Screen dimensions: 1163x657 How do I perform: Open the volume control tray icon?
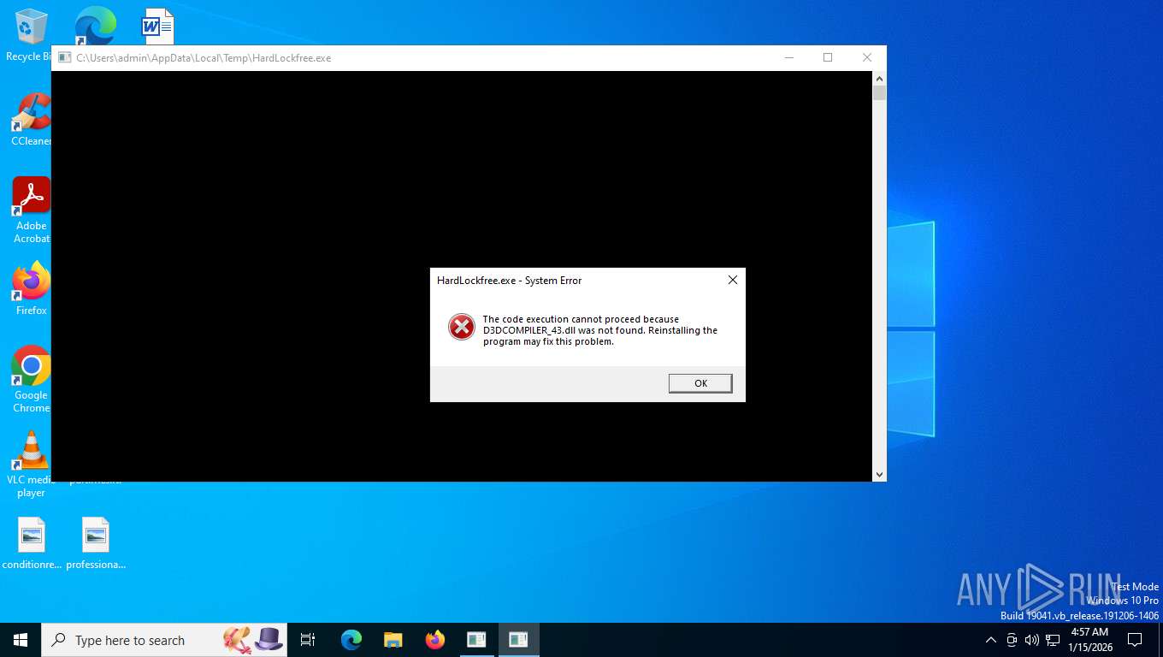tap(1031, 640)
